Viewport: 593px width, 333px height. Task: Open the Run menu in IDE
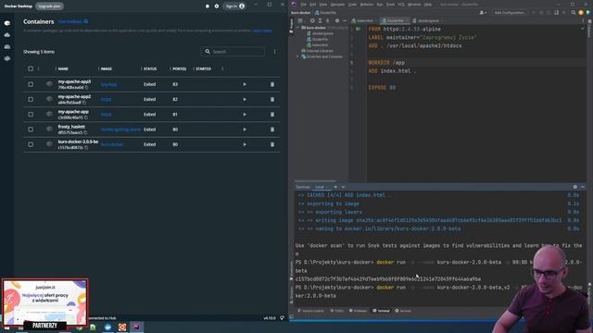pos(380,5)
